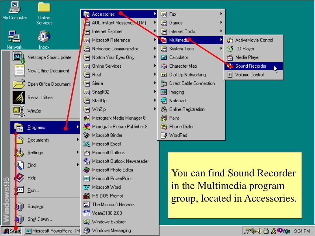Open the StartUp program group

pyautogui.click(x=119, y=100)
